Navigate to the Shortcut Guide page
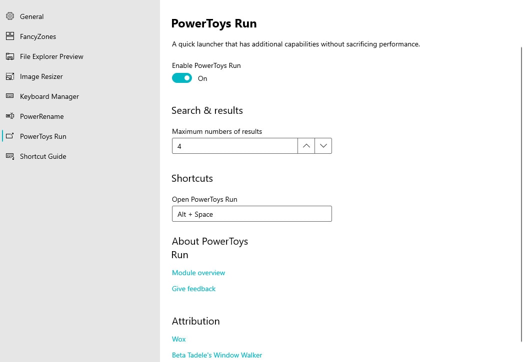The image size is (523, 362). click(43, 156)
